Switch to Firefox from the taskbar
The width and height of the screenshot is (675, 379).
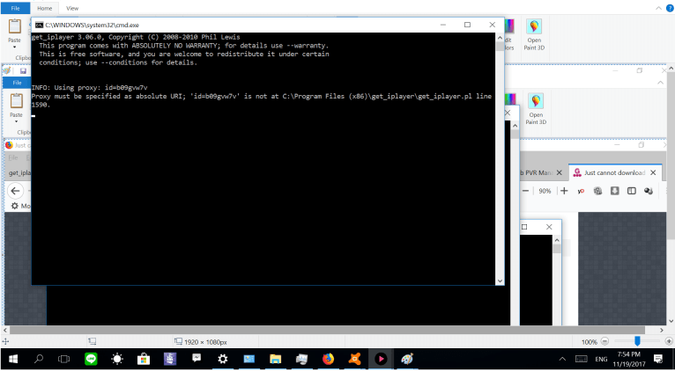pos(329,359)
